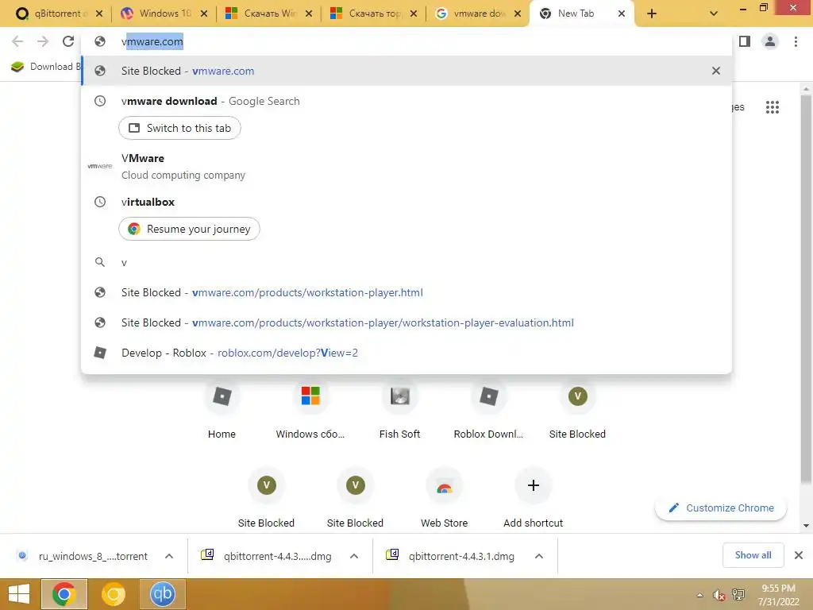Viewport: 813px width, 610px height.
Task: Expand options for qbittorrent-4.4.3....dmg download
Action: pos(354,556)
